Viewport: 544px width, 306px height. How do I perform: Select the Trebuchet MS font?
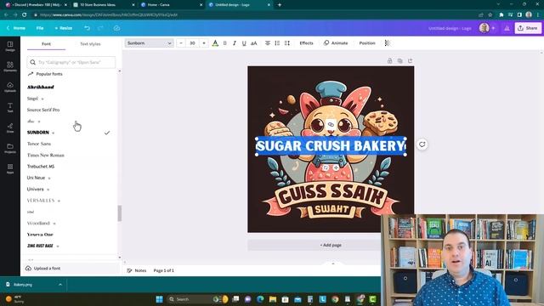(x=41, y=167)
